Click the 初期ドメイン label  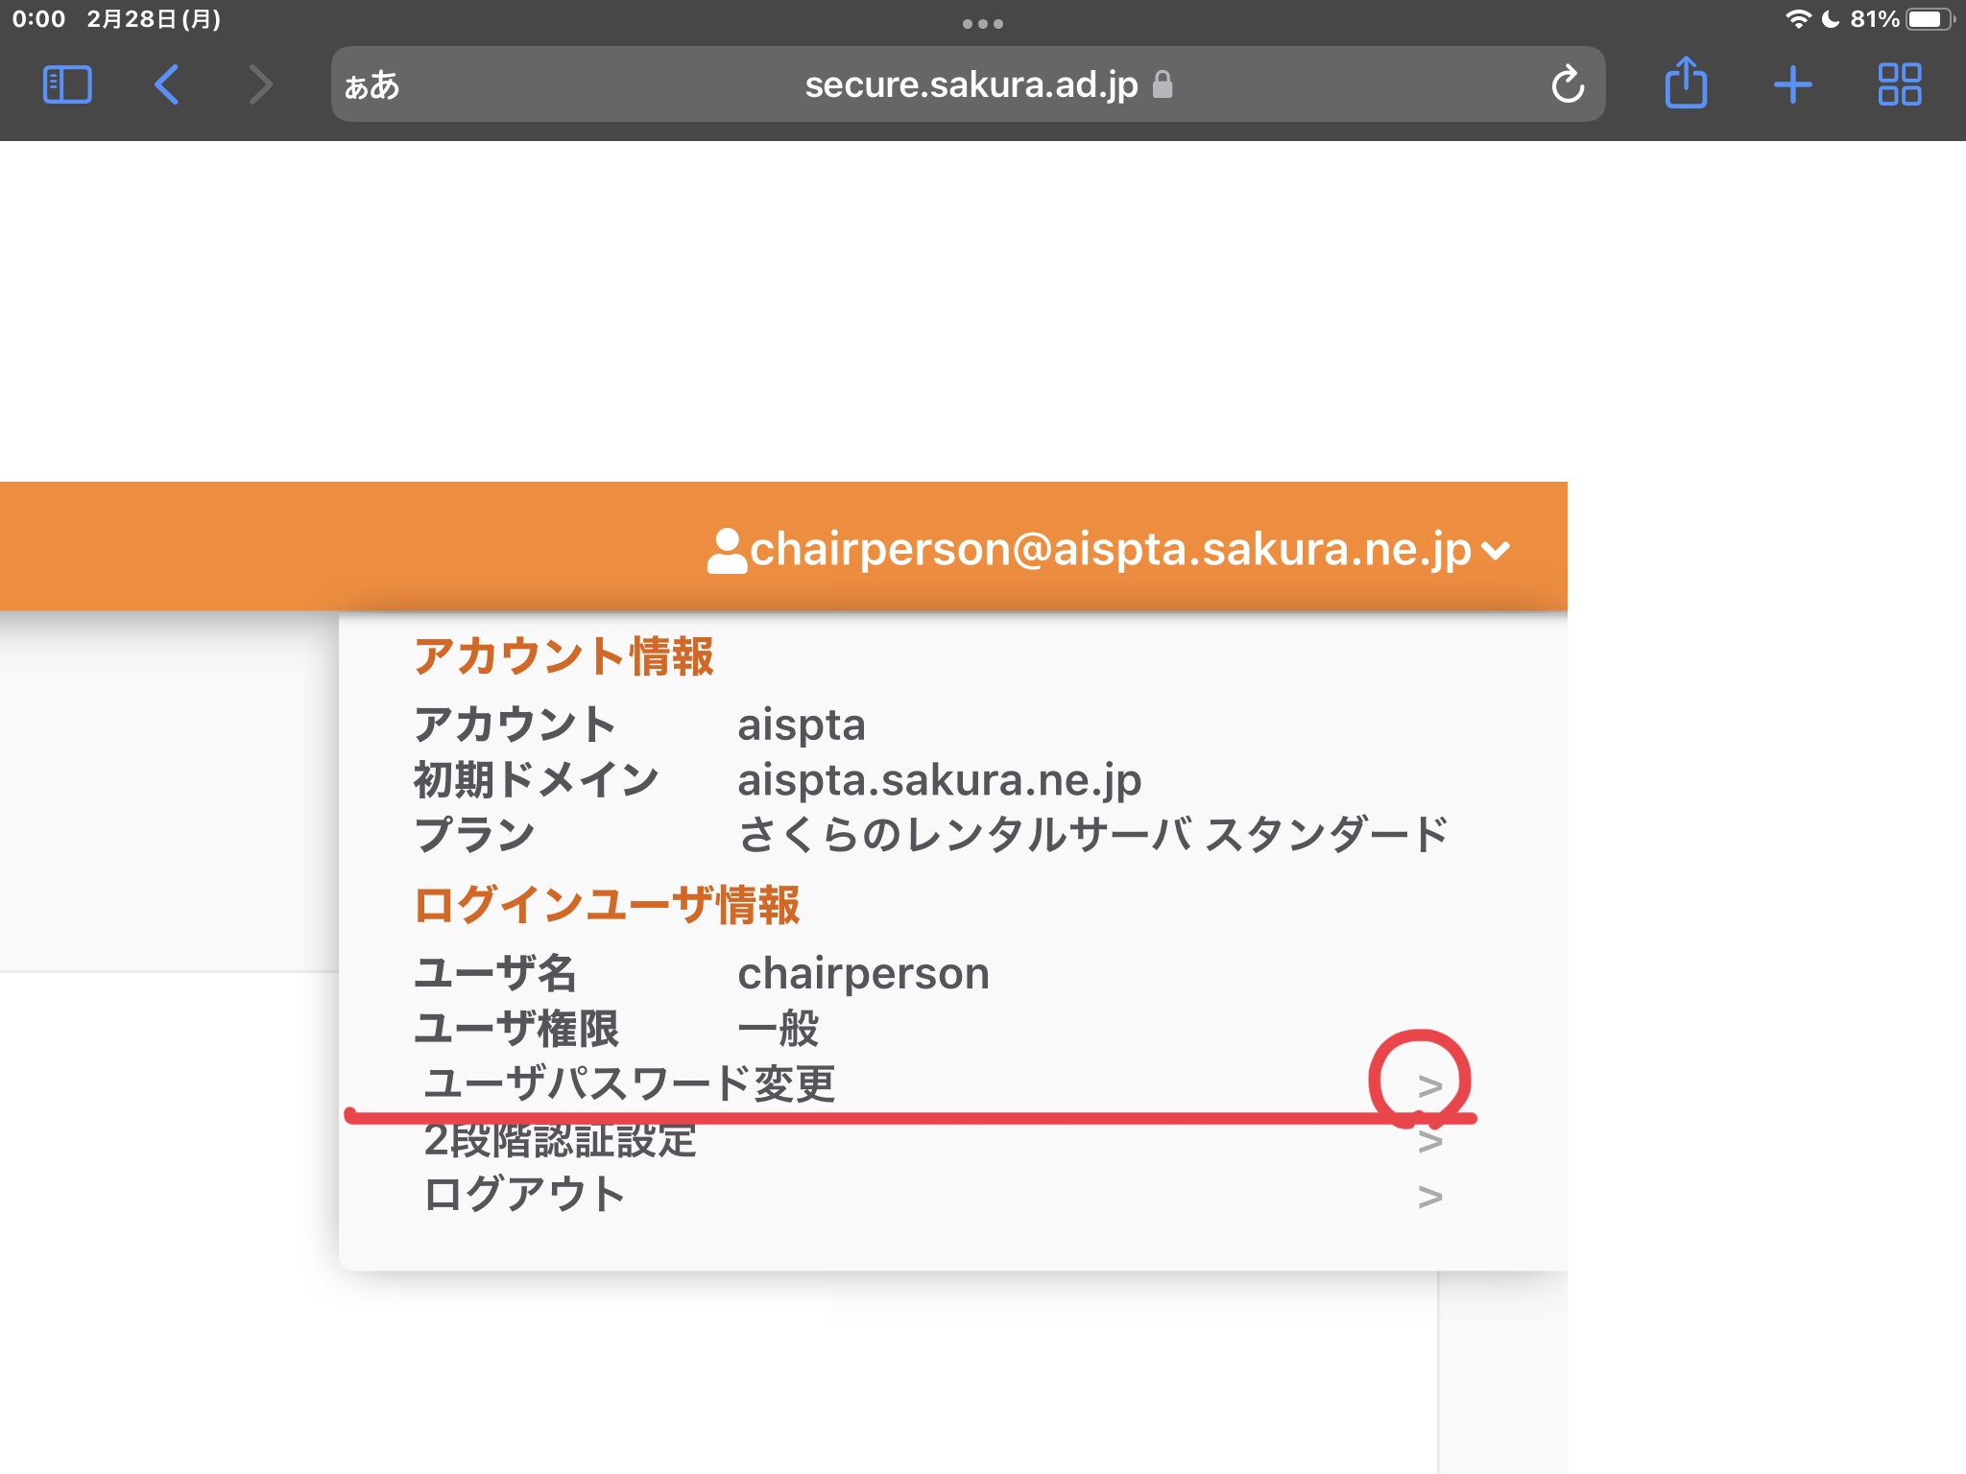coord(536,780)
